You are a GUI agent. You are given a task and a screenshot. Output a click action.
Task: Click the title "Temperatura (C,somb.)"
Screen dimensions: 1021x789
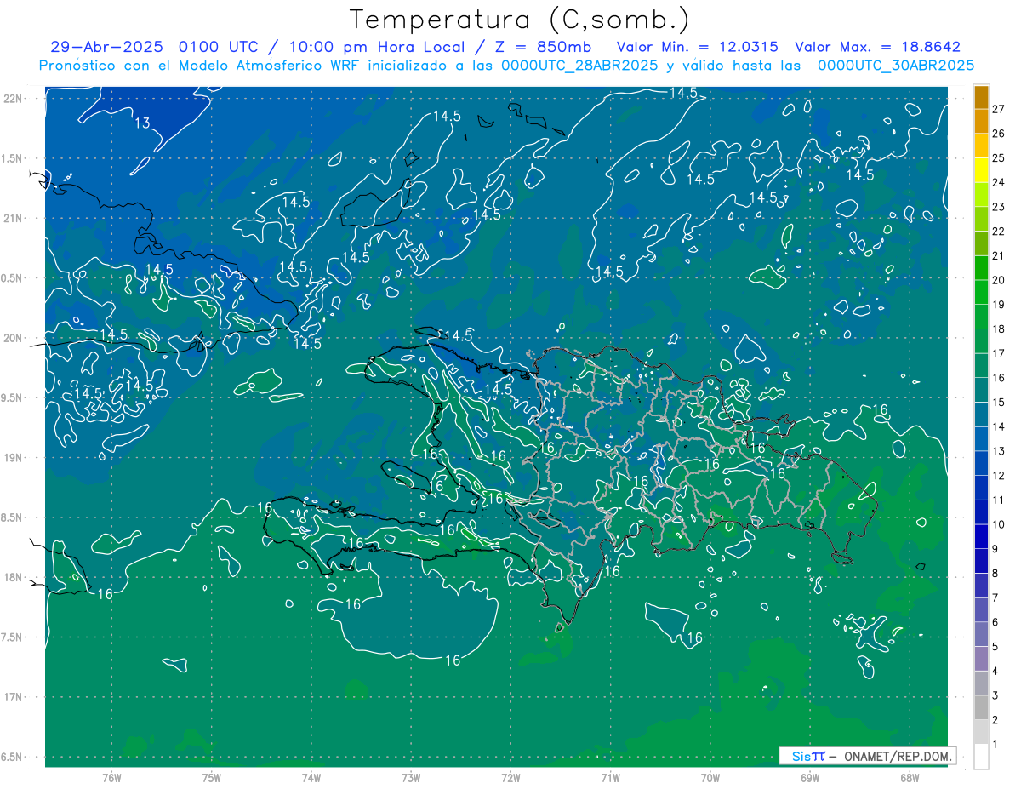point(520,20)
